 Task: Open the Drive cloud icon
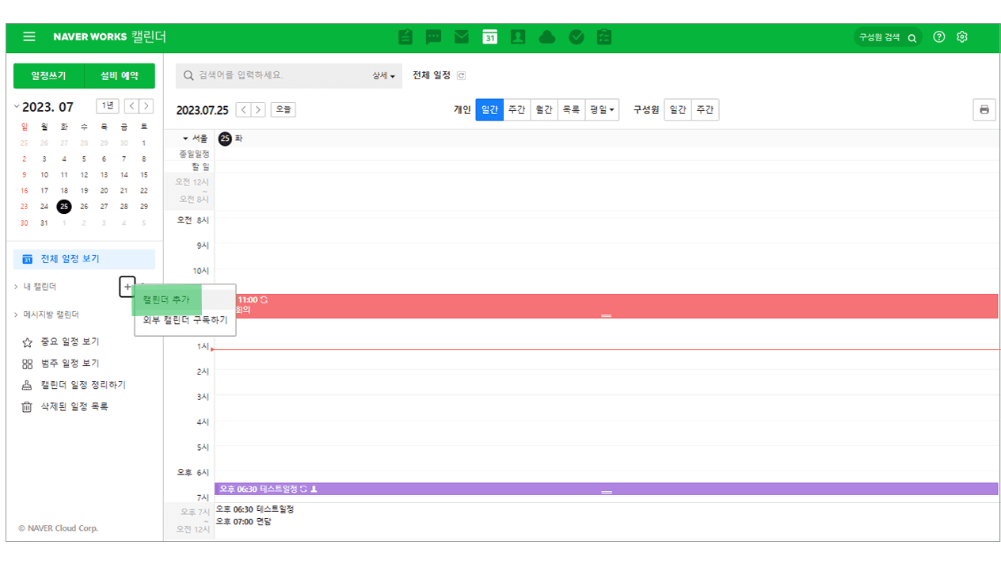[546, 37]
